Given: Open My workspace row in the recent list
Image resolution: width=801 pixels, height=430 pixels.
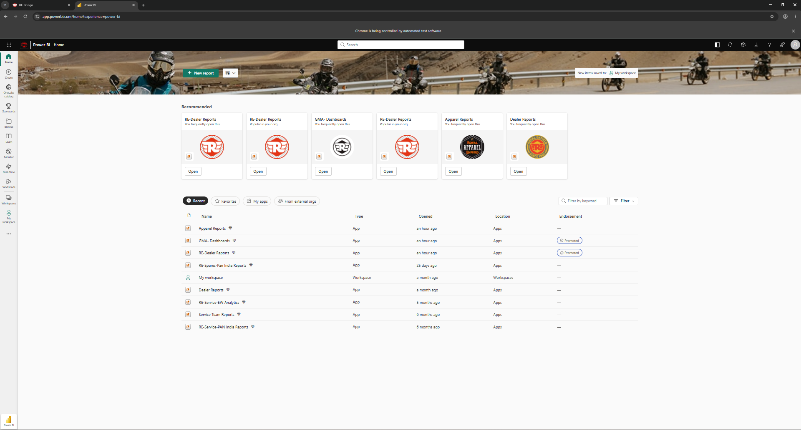Looking at the screenshot, I should coord(410,278).
